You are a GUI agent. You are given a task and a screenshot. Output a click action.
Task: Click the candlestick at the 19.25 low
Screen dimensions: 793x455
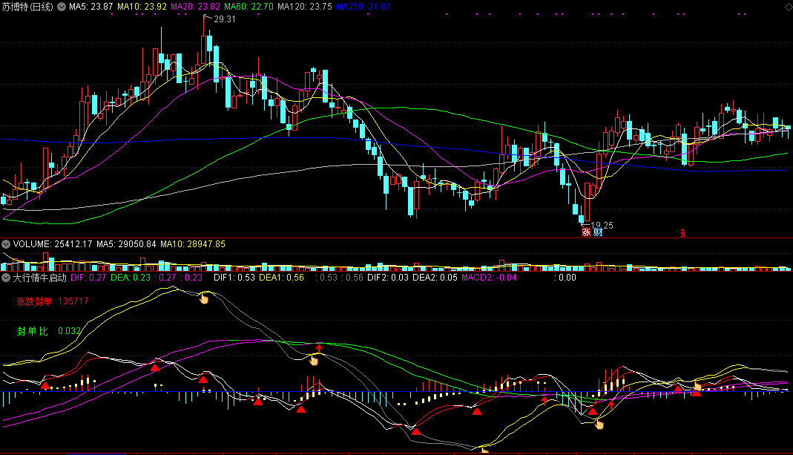582,220
